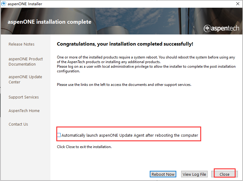Image resolution: width=243 pixels, height=181 pixels.
Task: Close the installer window with the X
Action: pos(237,4)
